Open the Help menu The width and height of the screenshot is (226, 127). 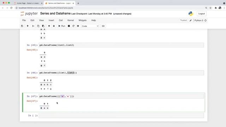coord(94,20)
